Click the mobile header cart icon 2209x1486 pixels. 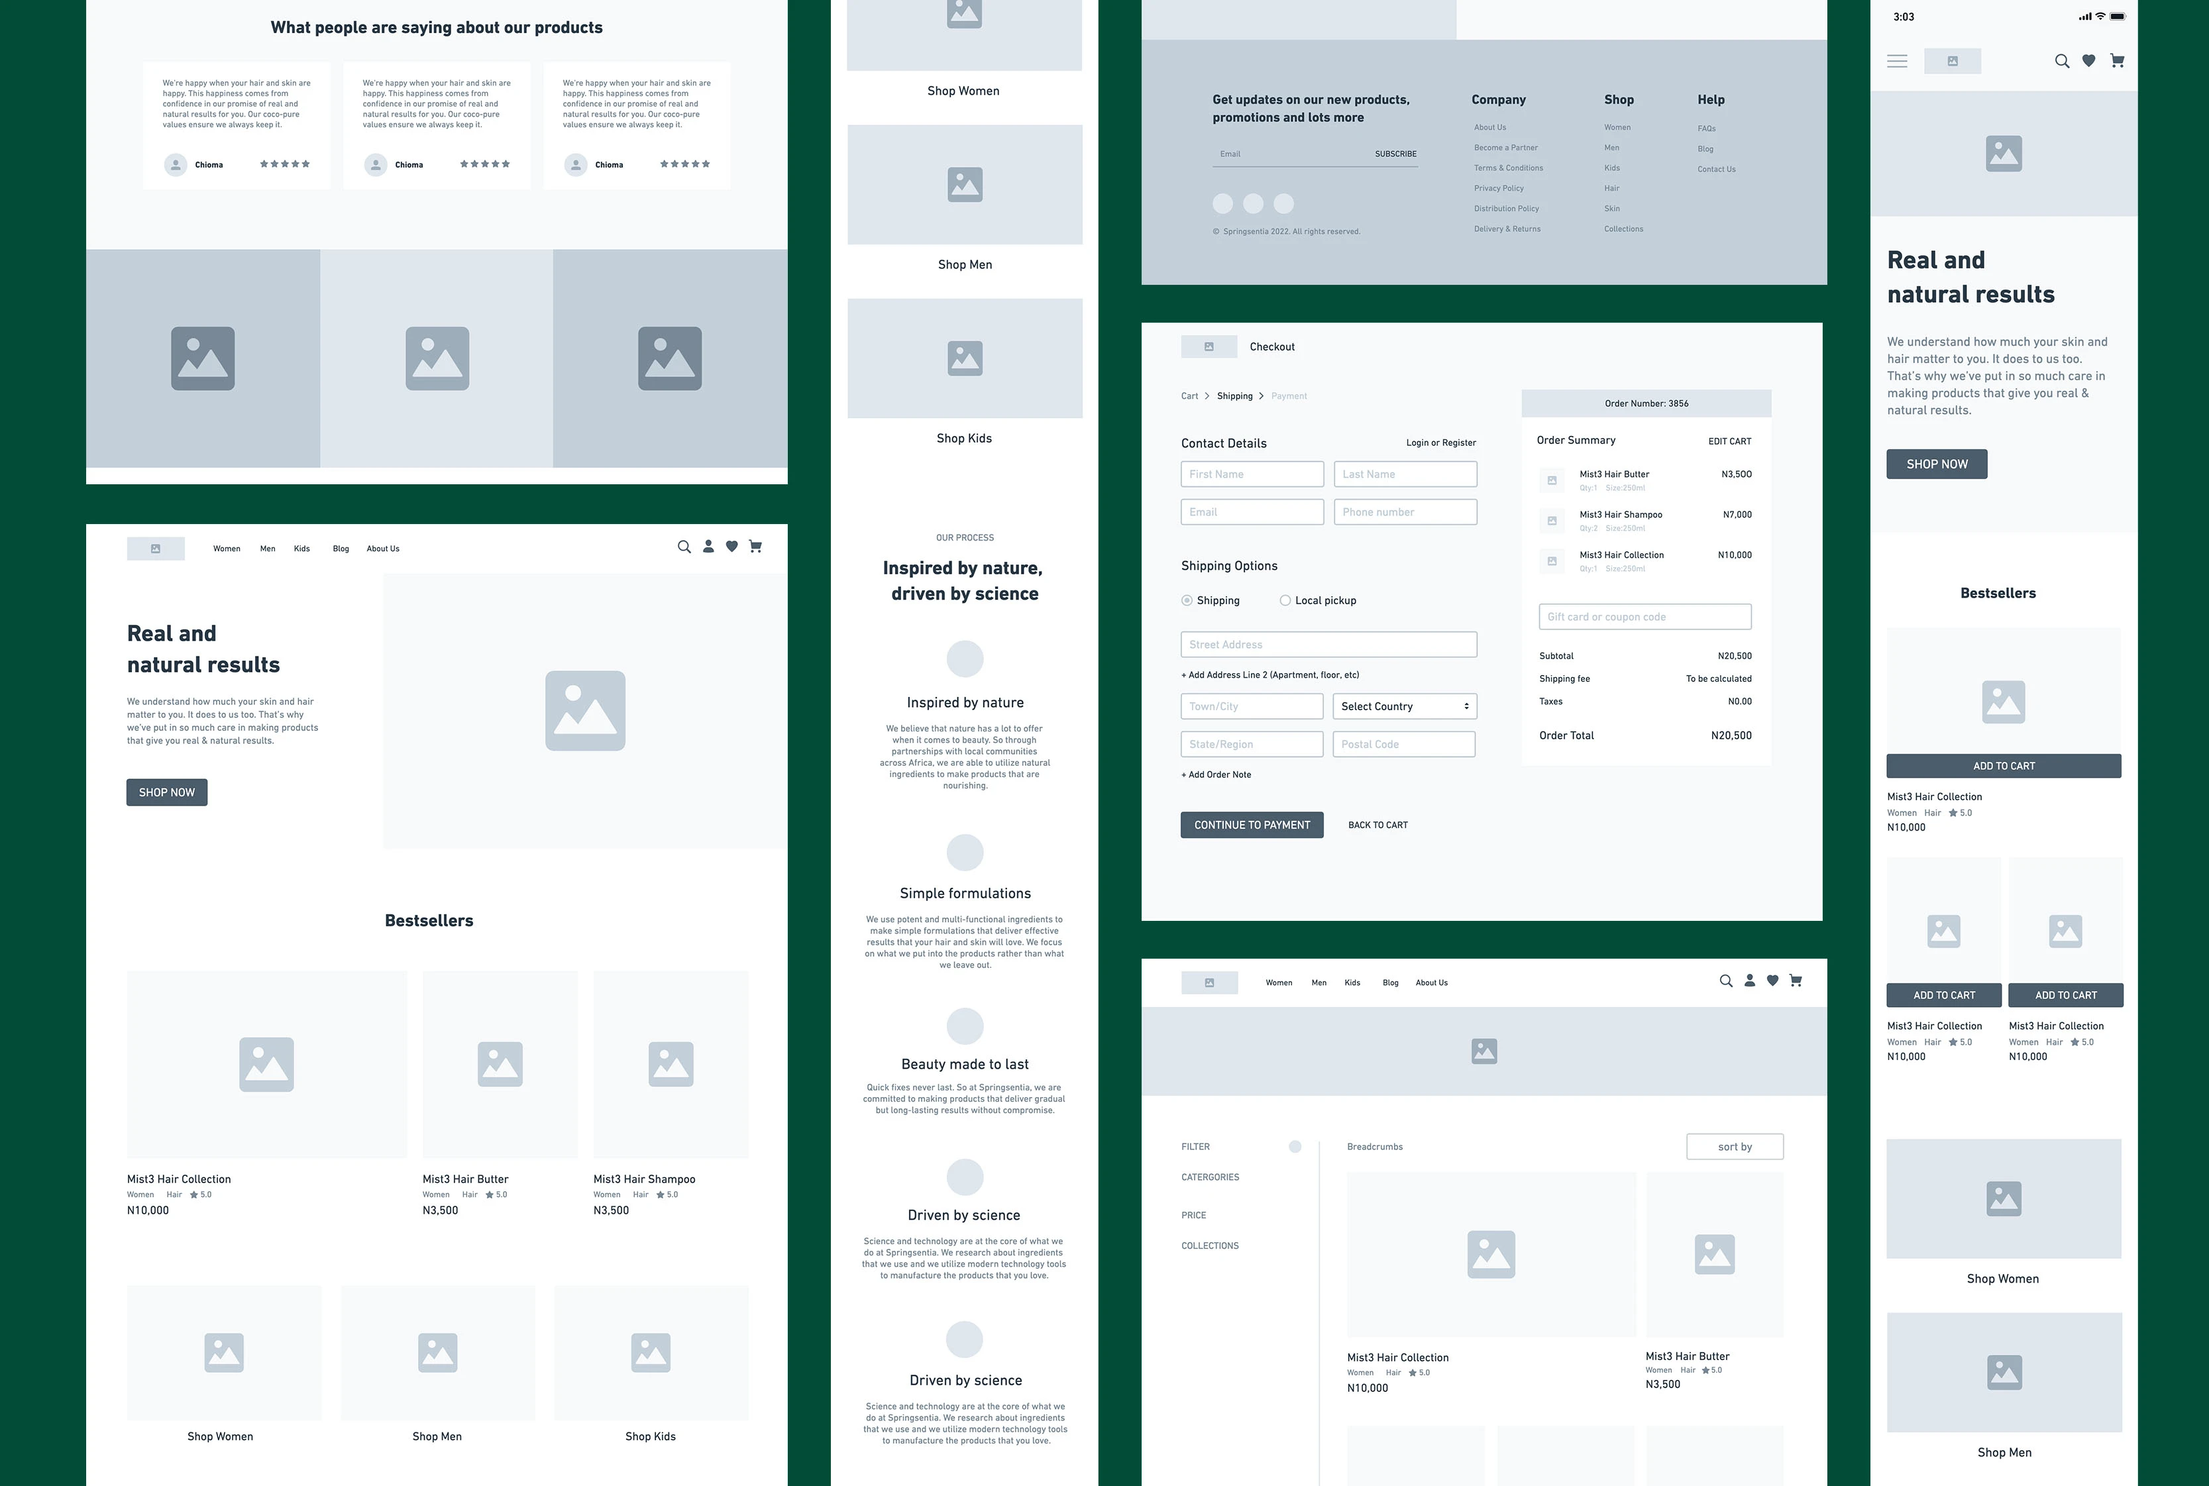pos(2117,61)
